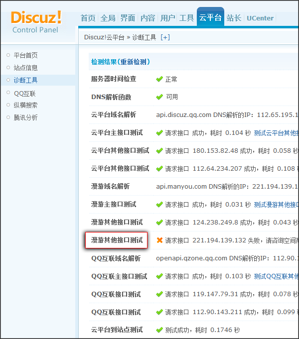Click green check icon for 180.153.82.48 row
The width and height of the screenshot is (299, 339).
pyautogui.click(x=159, y=151)
